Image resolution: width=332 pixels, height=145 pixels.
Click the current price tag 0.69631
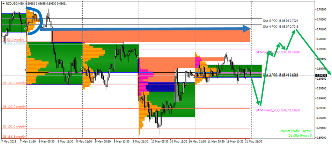tap(321, 75)
